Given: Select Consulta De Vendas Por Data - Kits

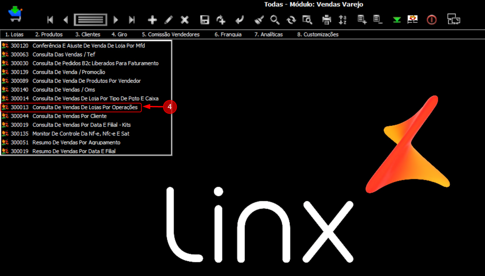Looking at the screenshot, I should pyautogui.click(x=86, y=125).
